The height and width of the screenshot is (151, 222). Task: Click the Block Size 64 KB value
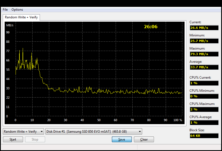(204, 136)
